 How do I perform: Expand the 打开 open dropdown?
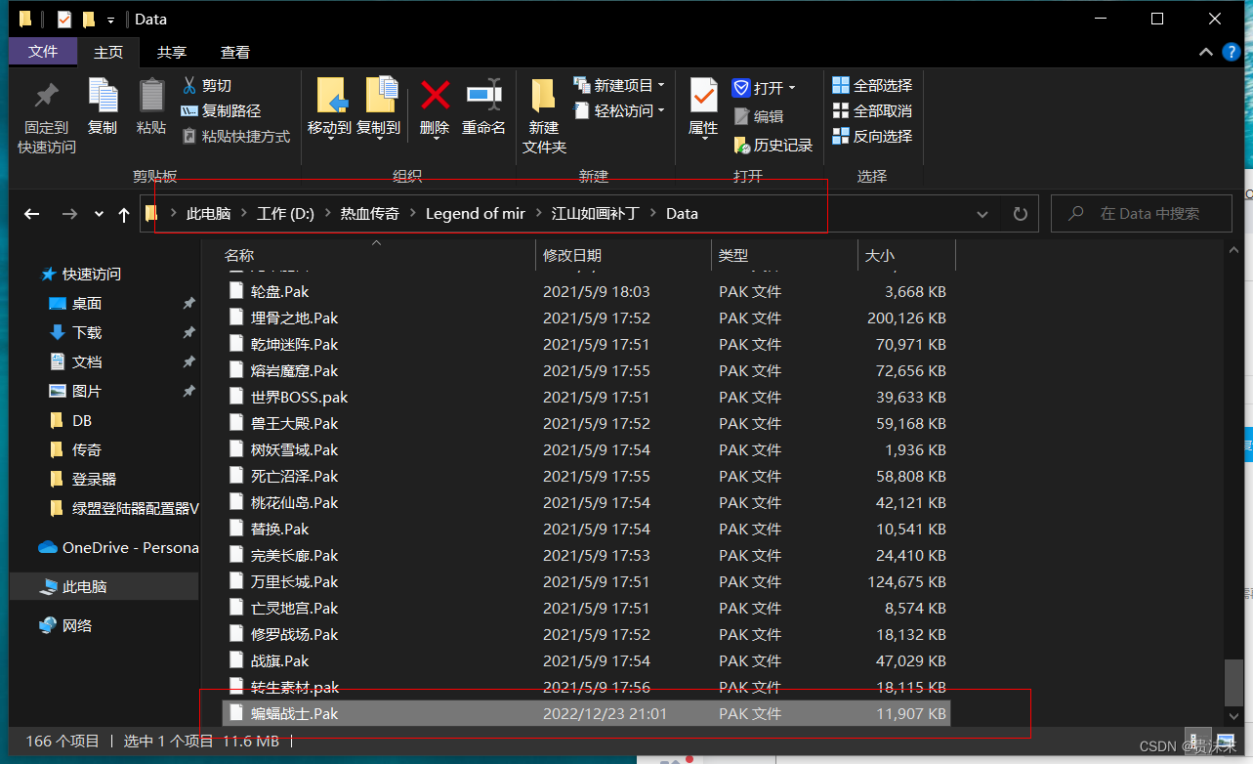coord(791,88)
